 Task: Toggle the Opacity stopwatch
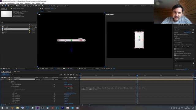[x=13, y=102]
